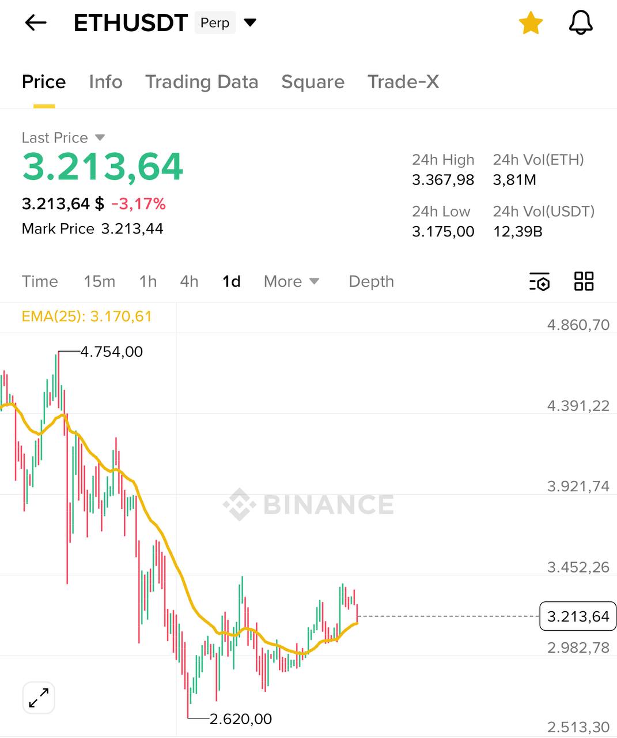Viewport: 617px width, 738px height.
Task: Toggle ETHUSDT favorite with the star
Action: pyautogui.click(x=530, y=23)
